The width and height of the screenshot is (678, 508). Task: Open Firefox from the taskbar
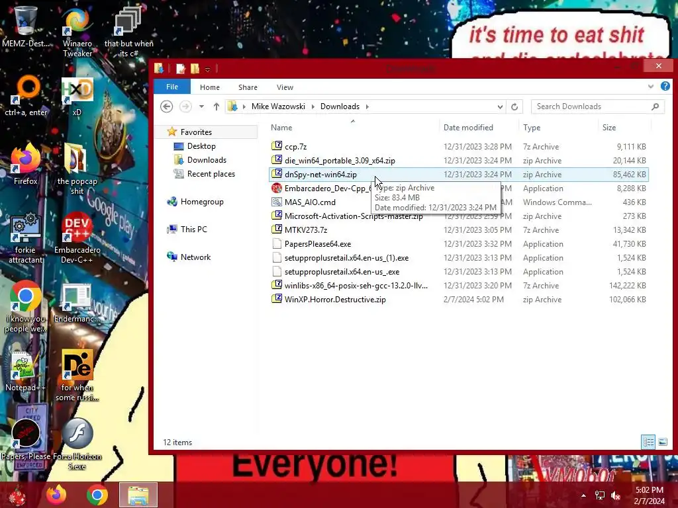56,495
